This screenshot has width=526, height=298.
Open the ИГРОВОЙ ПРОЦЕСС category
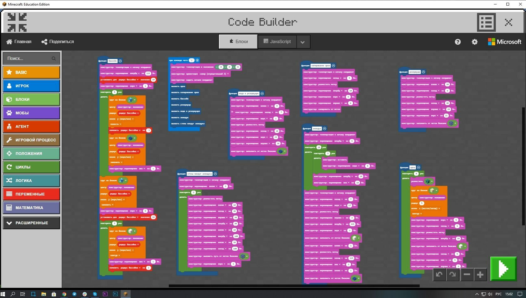31,140
